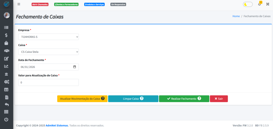Open the line chart reports icon
273x129 pixels.
(x=6, y=66)
